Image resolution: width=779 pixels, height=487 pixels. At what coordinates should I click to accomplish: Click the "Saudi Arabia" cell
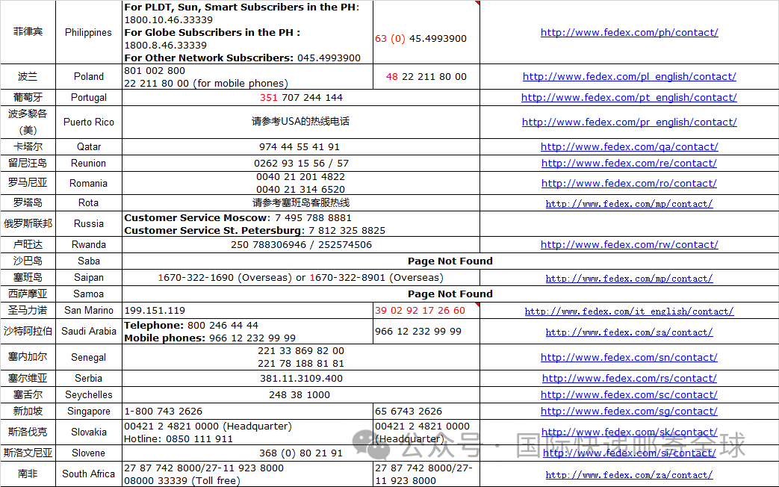click(x=88, y=331)
